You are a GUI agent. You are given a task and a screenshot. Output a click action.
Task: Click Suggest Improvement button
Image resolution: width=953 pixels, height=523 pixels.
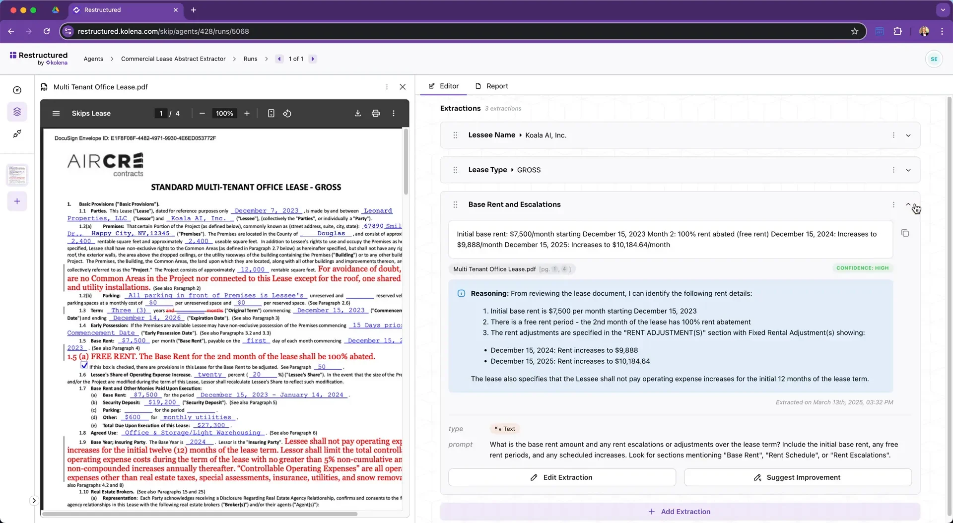[x=798, y=477]
